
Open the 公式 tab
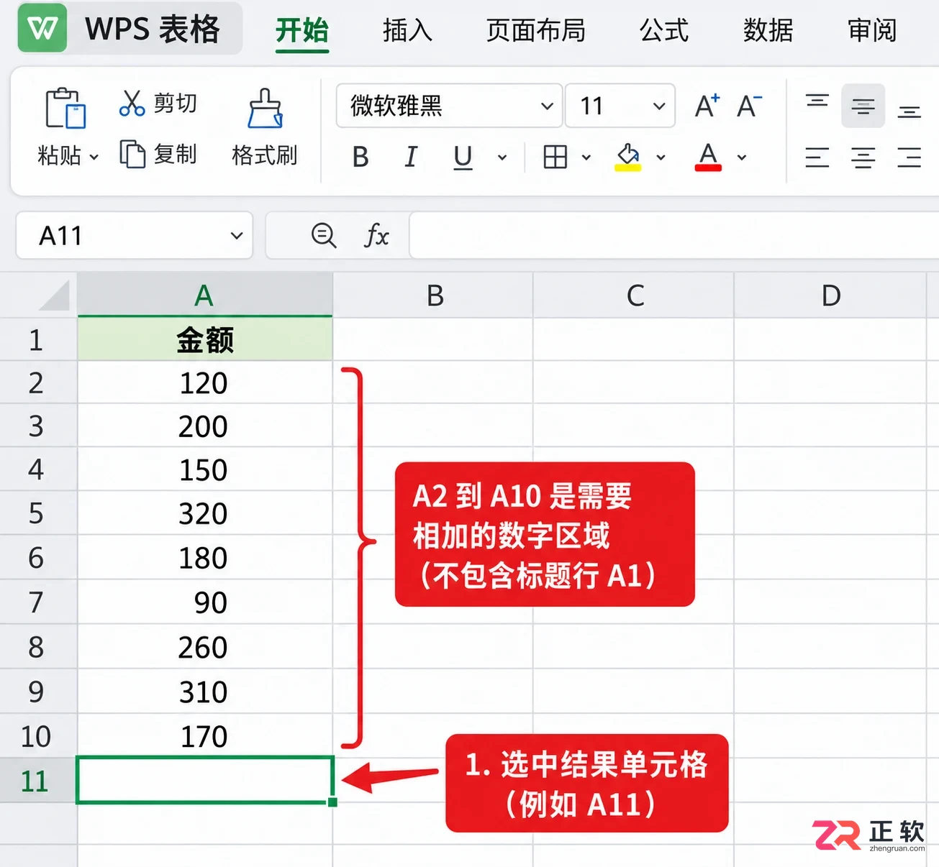pyautogui.click(x=664, y=31)
